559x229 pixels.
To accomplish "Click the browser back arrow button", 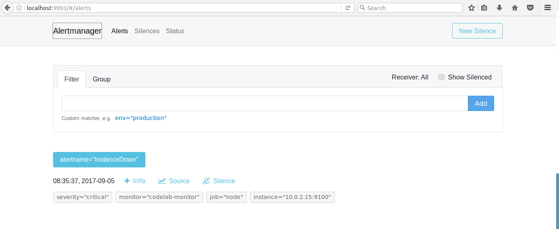I will click(x=7, y=8).
